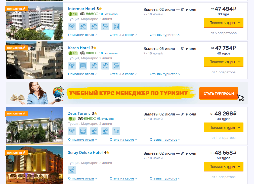Expand 'Отель на карте' for Karen Hotel
254x184 pixels.
[x=123, y=74]
